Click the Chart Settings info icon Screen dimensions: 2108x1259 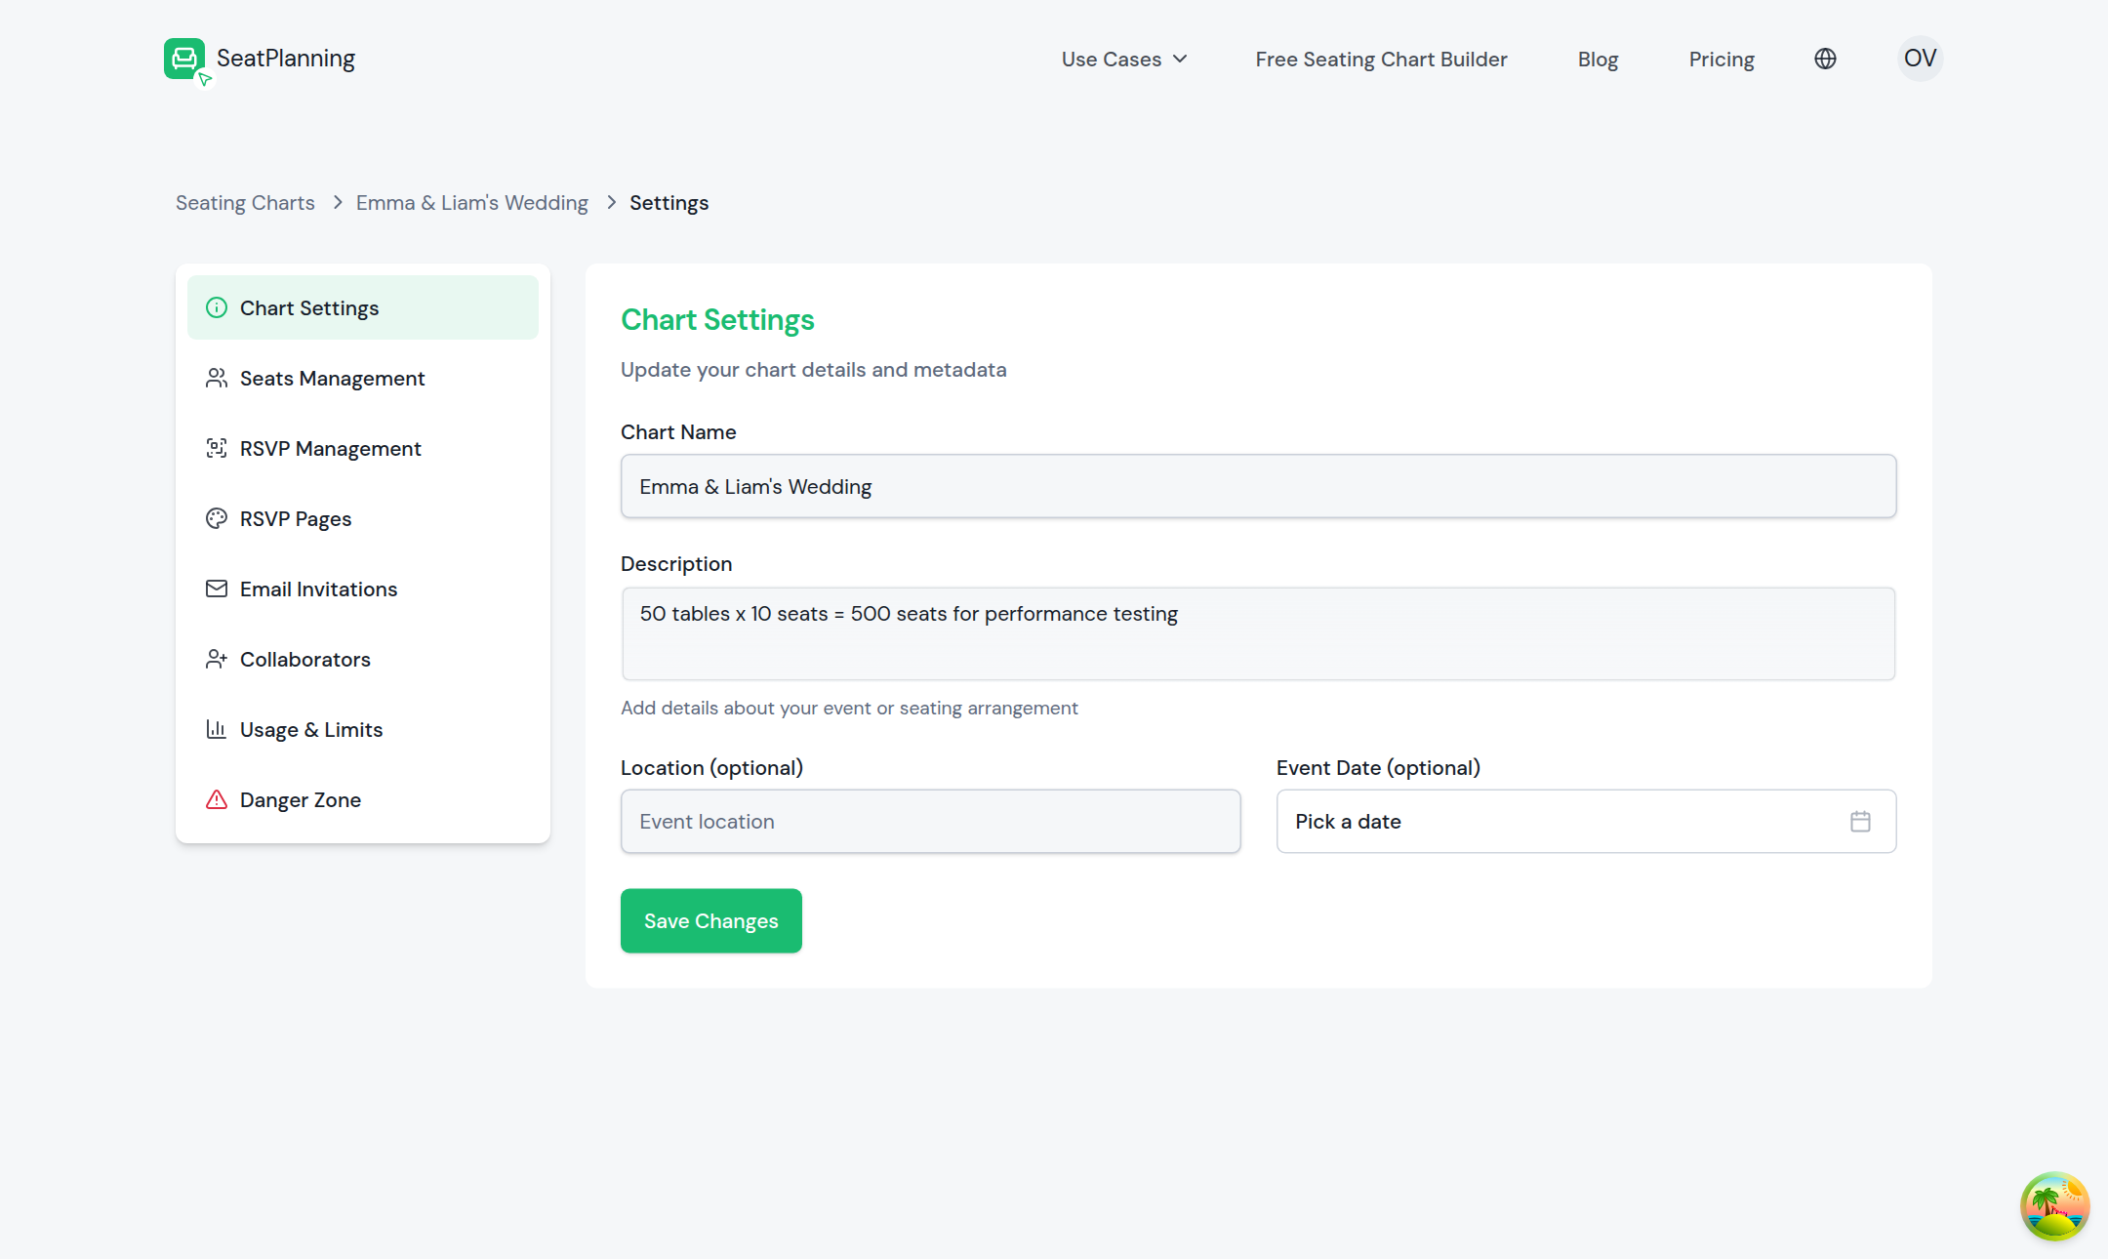[x=217, y=307]
